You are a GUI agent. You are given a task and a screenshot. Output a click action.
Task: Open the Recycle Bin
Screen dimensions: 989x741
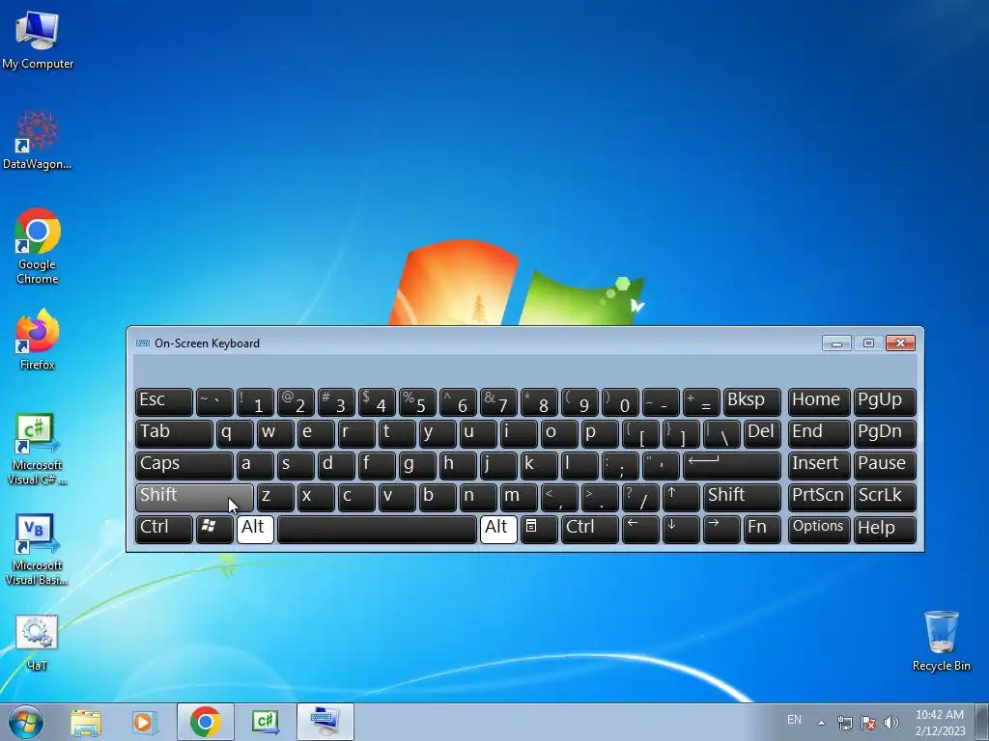[941, 641]
